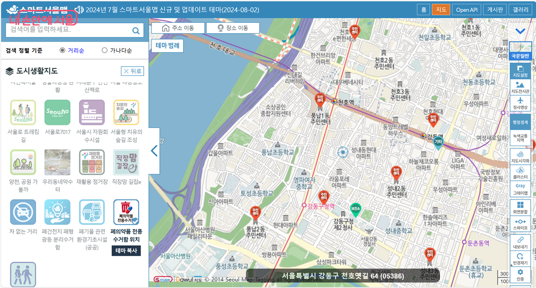
Task: Enable the 그레이맵 gray map mode
Action: (x=520, y=189)
